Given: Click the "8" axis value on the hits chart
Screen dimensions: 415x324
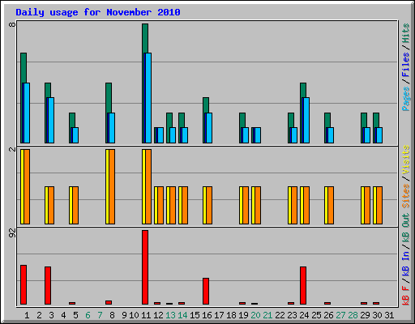Looking at the screenshot, I should tap(12, 25).
